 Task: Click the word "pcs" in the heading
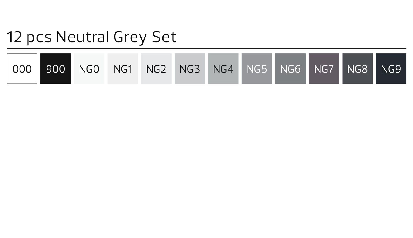point(39,38)
